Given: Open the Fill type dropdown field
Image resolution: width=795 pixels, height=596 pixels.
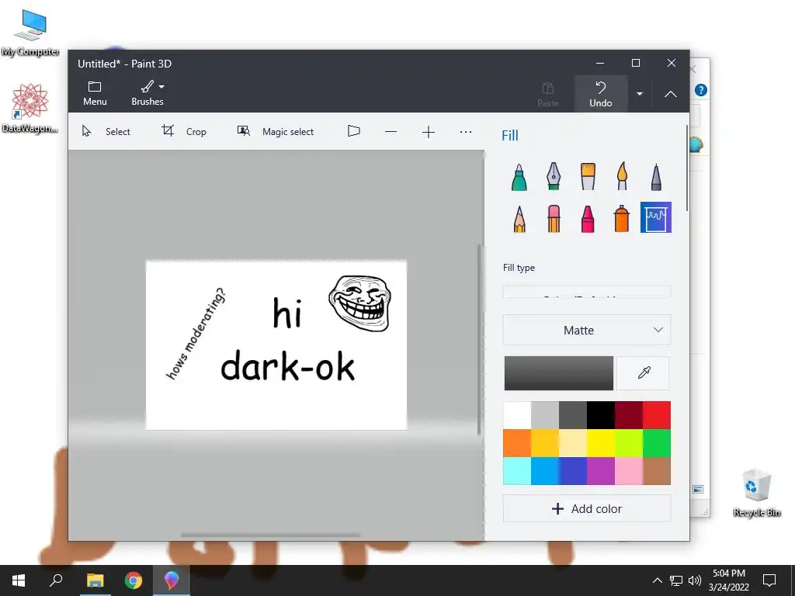Looking at the screenshot, I should [587, 292].
